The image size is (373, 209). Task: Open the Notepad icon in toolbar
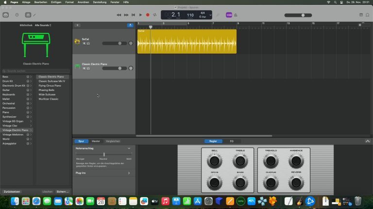(361, 15)
